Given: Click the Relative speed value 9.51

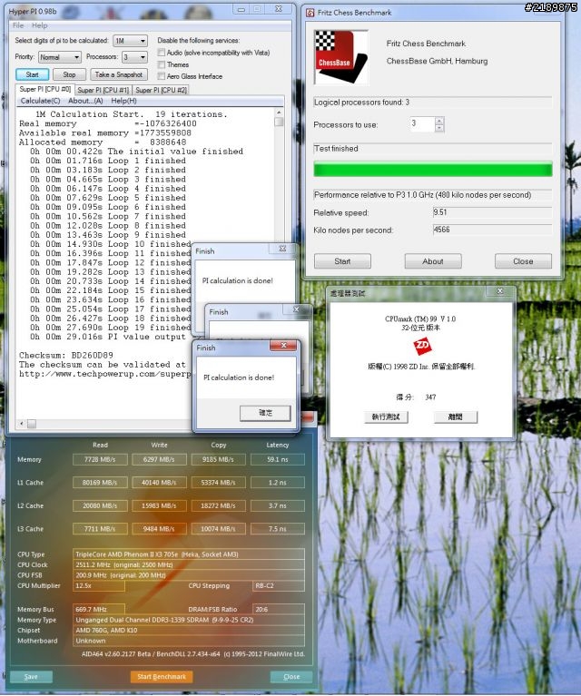Looking at the screenshot, I should click(492, 212).
